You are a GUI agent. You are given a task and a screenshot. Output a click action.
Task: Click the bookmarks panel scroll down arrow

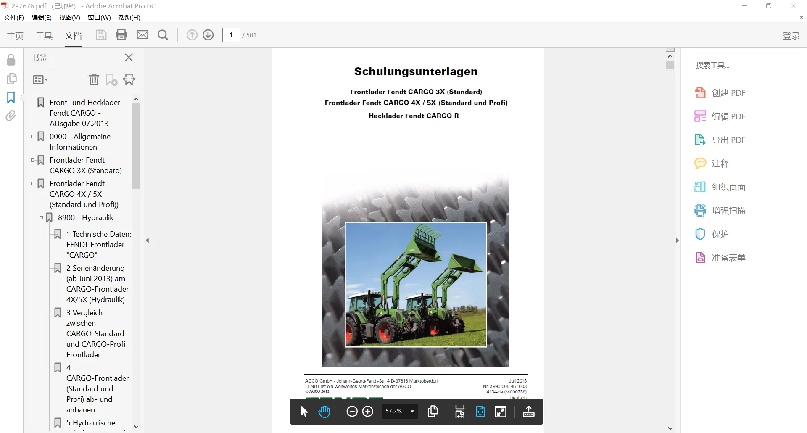click(136, 427)
